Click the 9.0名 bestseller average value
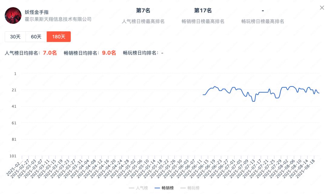327x194 pixels. [x=109, y=53]
